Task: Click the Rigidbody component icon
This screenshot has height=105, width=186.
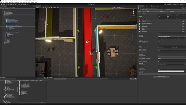Action: (x=139, y=22)
